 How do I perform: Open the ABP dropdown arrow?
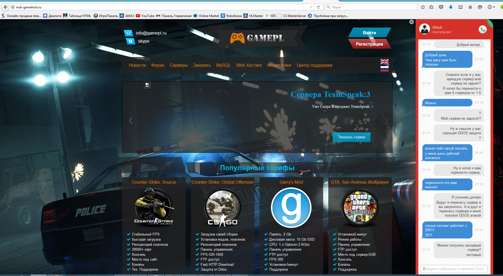point(494,7)
